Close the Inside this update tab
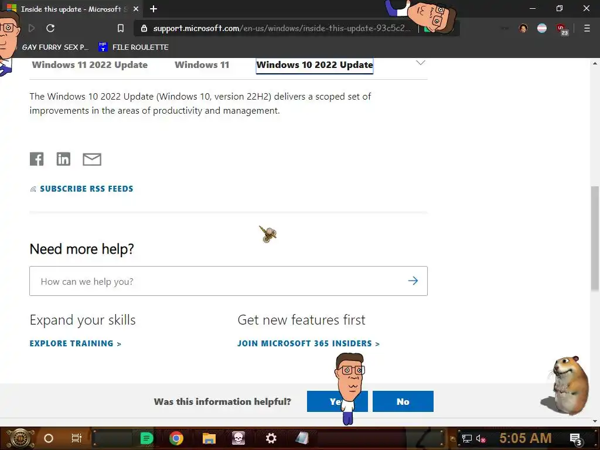The image size is (600, 450). [136, 9]
